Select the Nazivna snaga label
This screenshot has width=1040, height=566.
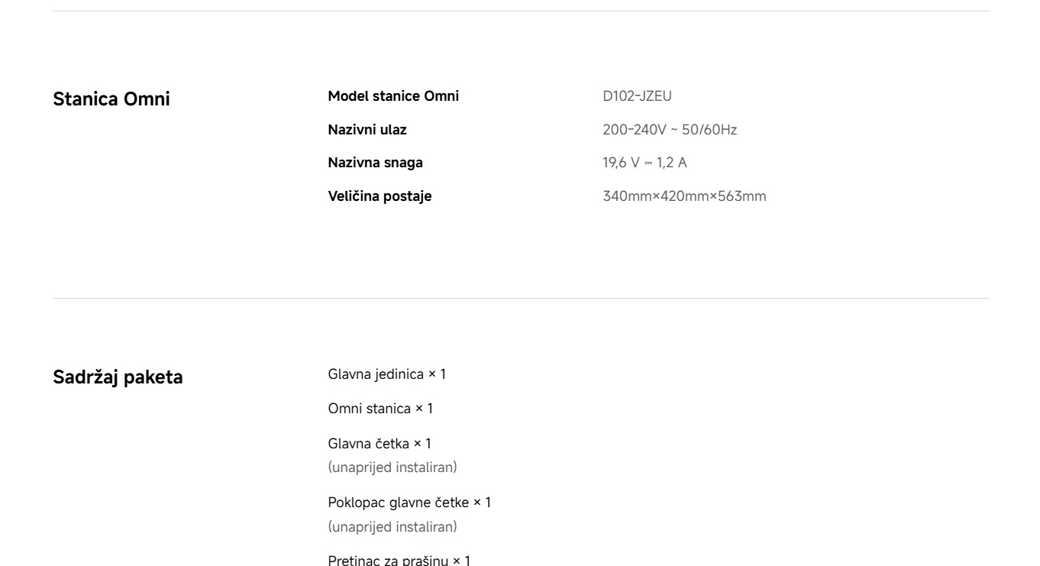click(375, 163)
